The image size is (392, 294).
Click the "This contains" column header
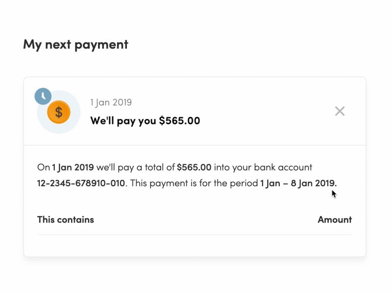[66, 220]
